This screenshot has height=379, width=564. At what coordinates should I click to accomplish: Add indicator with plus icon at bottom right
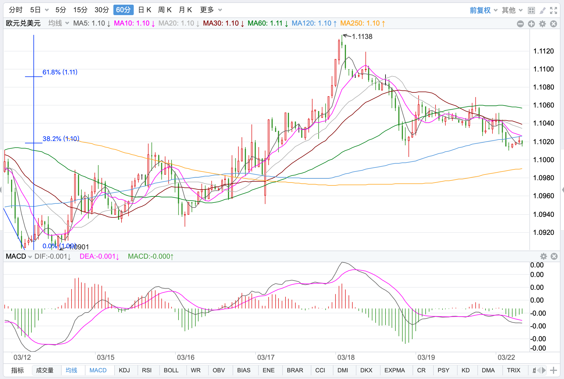coord(554,370)
